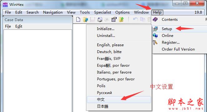
Task: Maximize the WinHex window
Action: click(185, 3)
